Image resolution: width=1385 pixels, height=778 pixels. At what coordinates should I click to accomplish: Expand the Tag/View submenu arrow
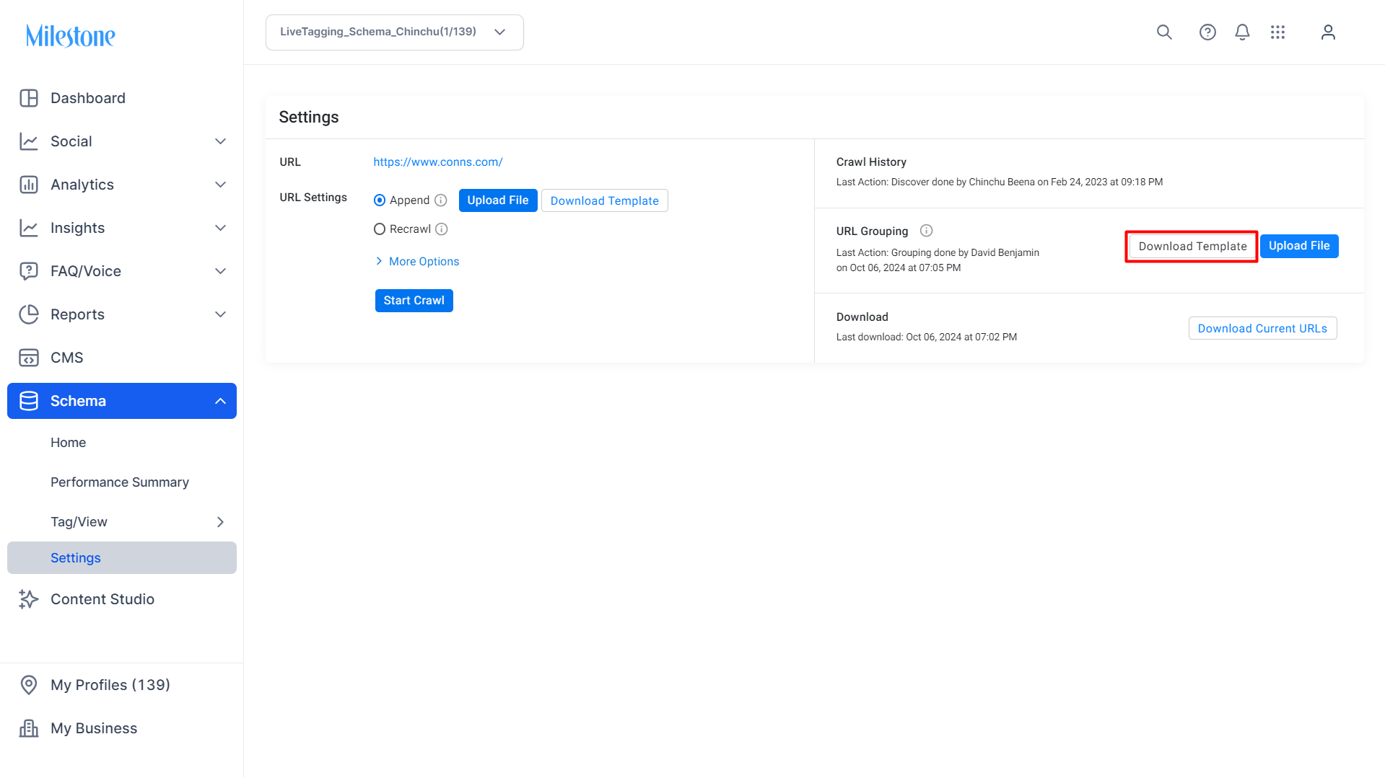221,522
